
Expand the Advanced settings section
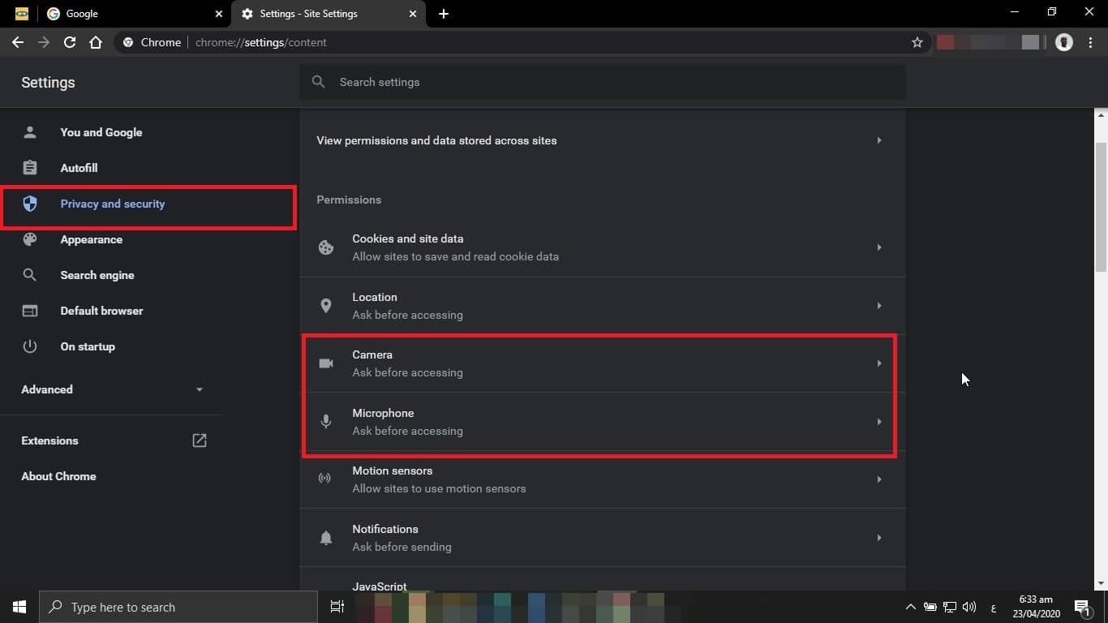pyautogui.click(x=199, y=389)
